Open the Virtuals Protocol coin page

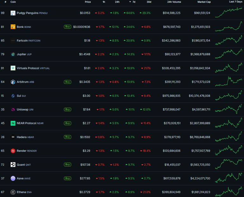pyautogui.click(x=33, y=68)
